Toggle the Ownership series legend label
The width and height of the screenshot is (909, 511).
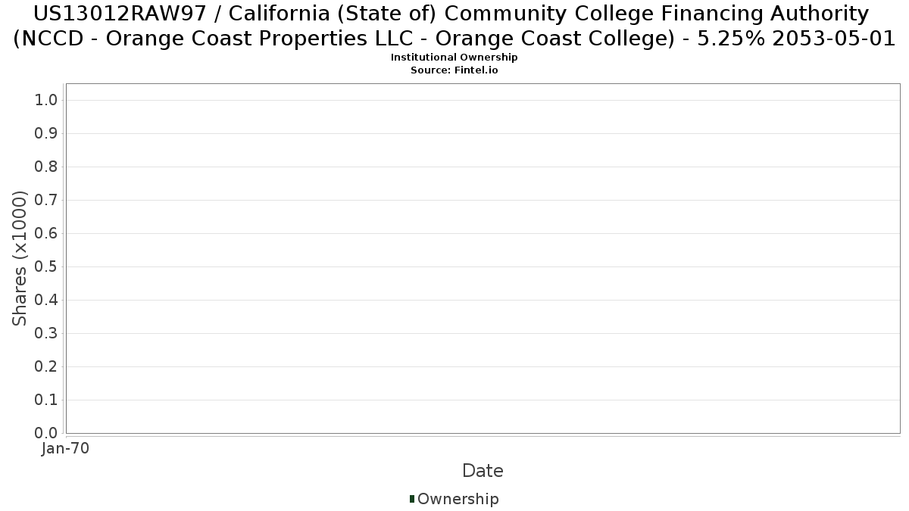pos(458,500)
